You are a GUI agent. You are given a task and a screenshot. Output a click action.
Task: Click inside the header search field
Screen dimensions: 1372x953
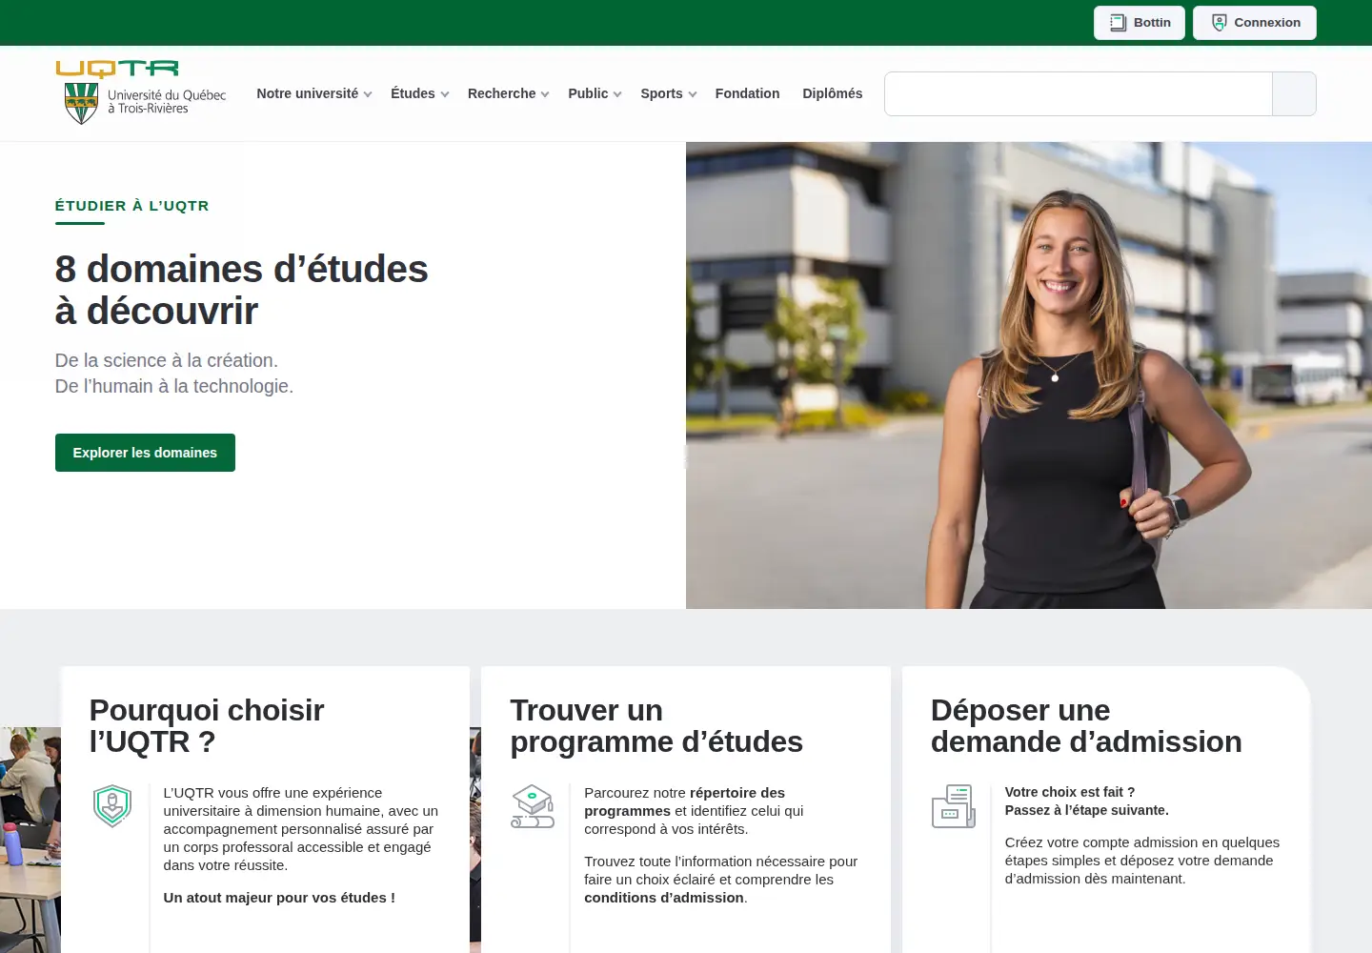point(1079,93)
